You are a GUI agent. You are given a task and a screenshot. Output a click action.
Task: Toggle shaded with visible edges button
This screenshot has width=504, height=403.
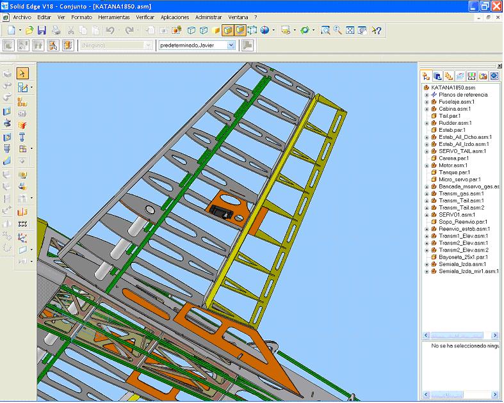[x=240, y=30]
